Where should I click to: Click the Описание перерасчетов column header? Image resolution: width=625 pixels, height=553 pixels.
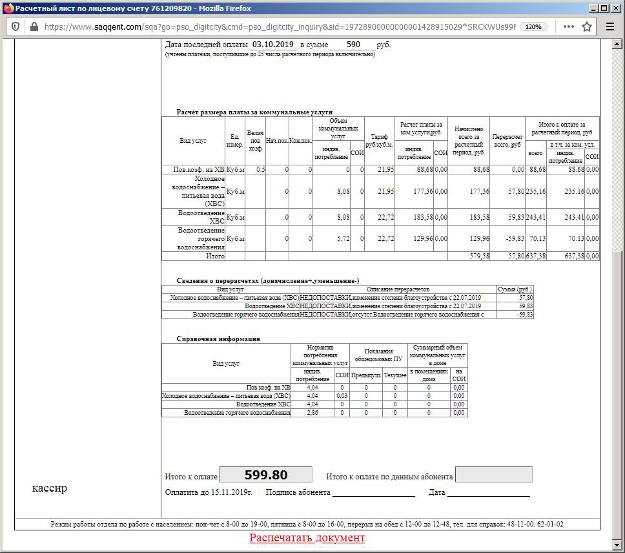(398, 289)
